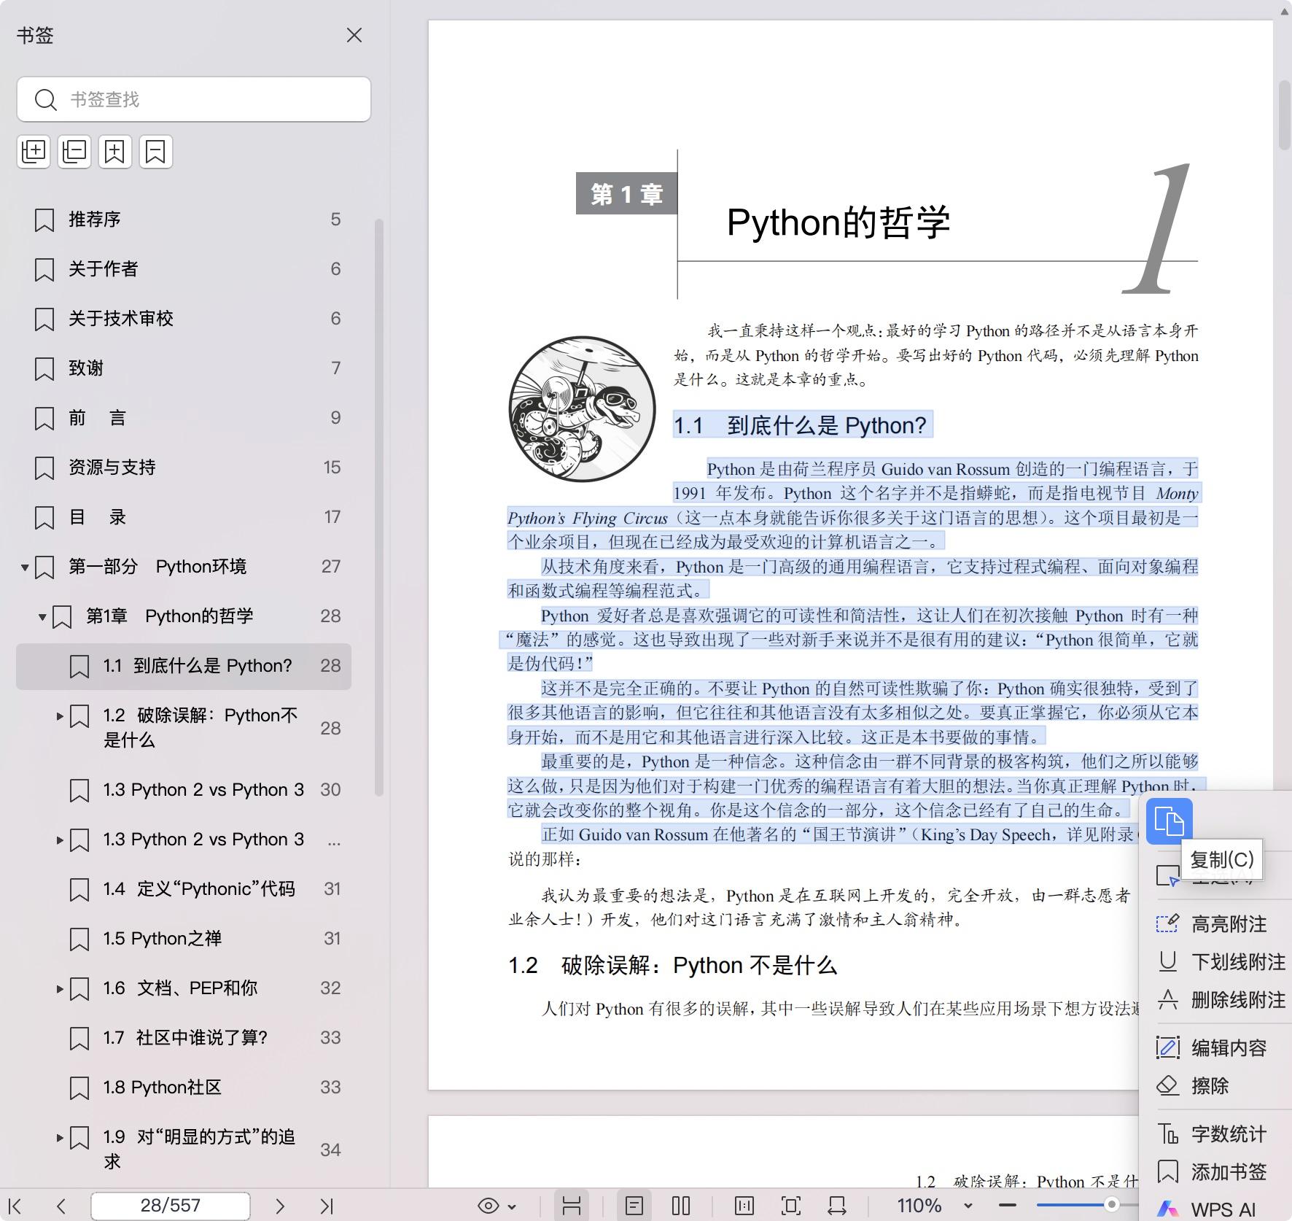Screen dimensions: 1292x1221
Task: Switch to two-page view mode
Action: 680,1206
